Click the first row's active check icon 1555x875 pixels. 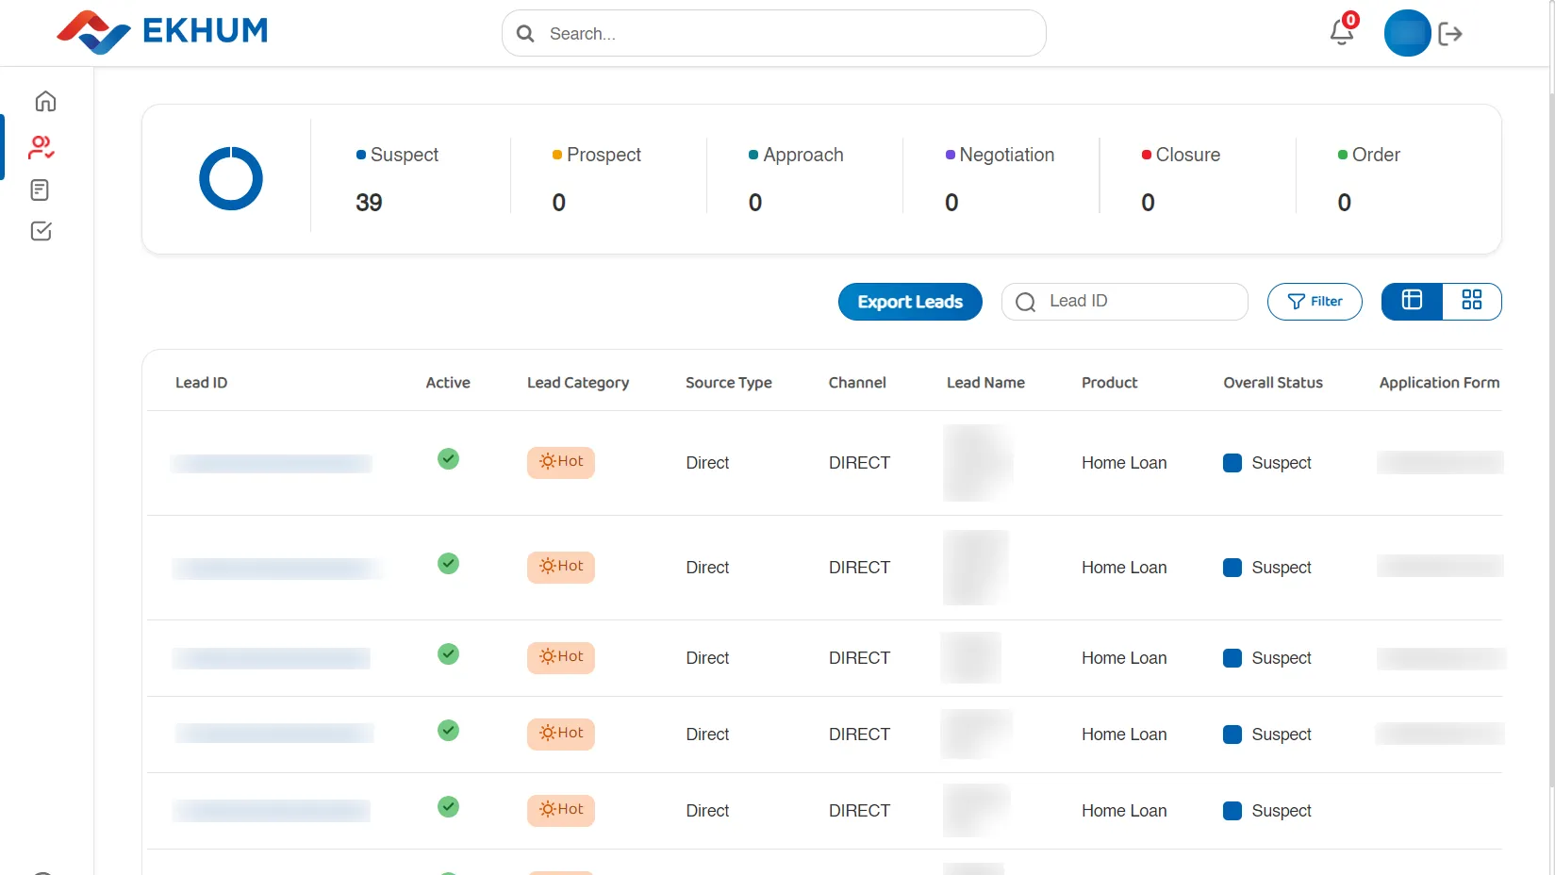[x=448, y=459]
